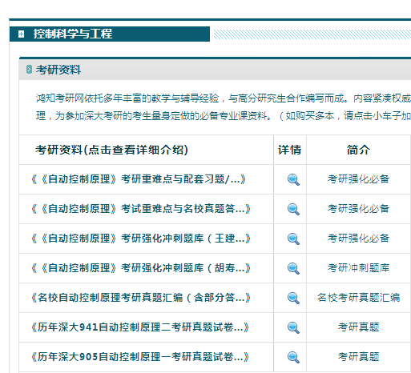Open link 历年深大941自动控制原理二考研真题试卷
This screenshot has width=411, height=373.
click(140, 327)
